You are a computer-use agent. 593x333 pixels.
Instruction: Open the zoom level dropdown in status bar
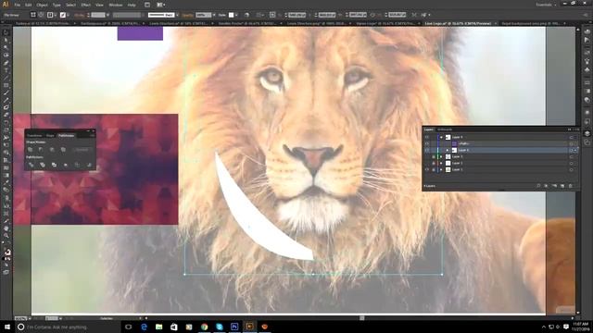click(30, 318)
